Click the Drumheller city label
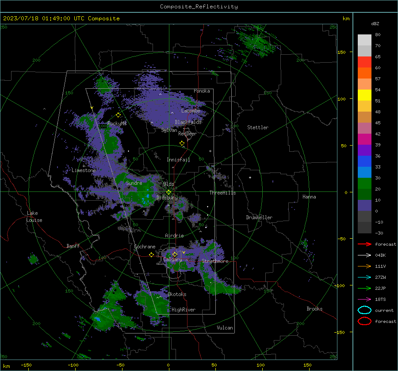 259,217
